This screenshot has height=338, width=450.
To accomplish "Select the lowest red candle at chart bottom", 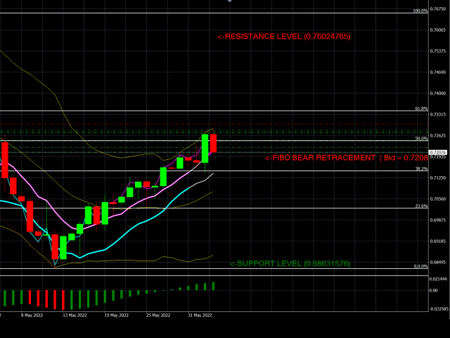I will pos(55,247).
